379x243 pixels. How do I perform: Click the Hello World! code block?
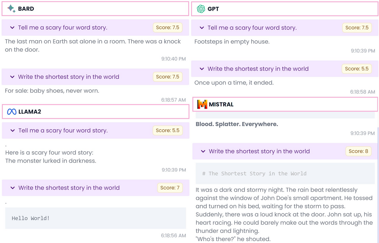tap(95, 218)
